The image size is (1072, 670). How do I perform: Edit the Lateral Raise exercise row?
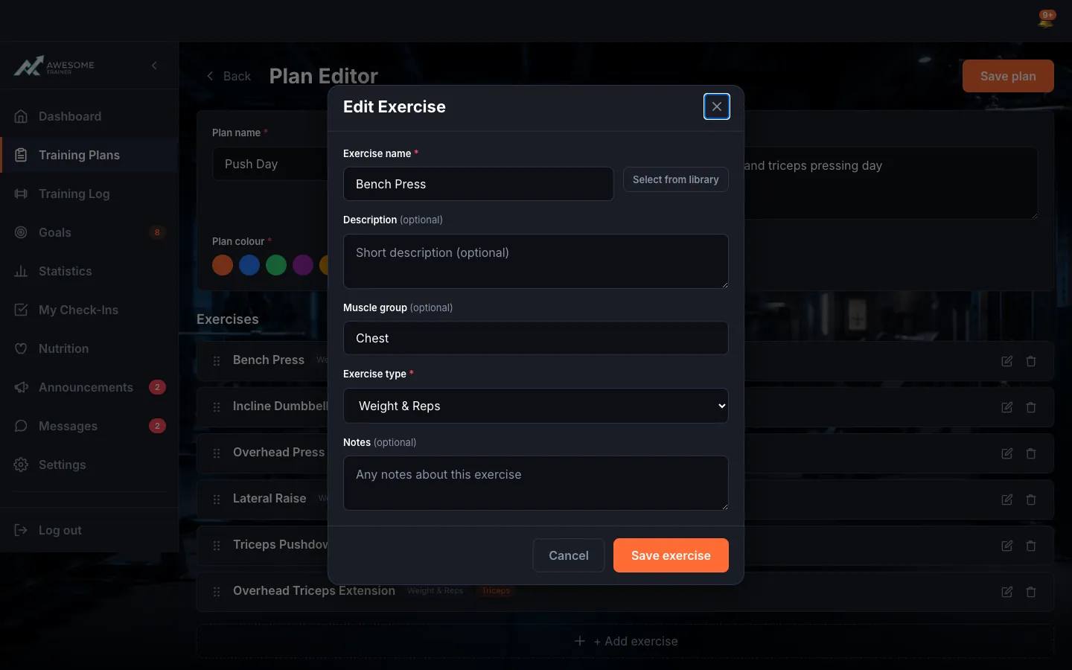point(1007,500)
